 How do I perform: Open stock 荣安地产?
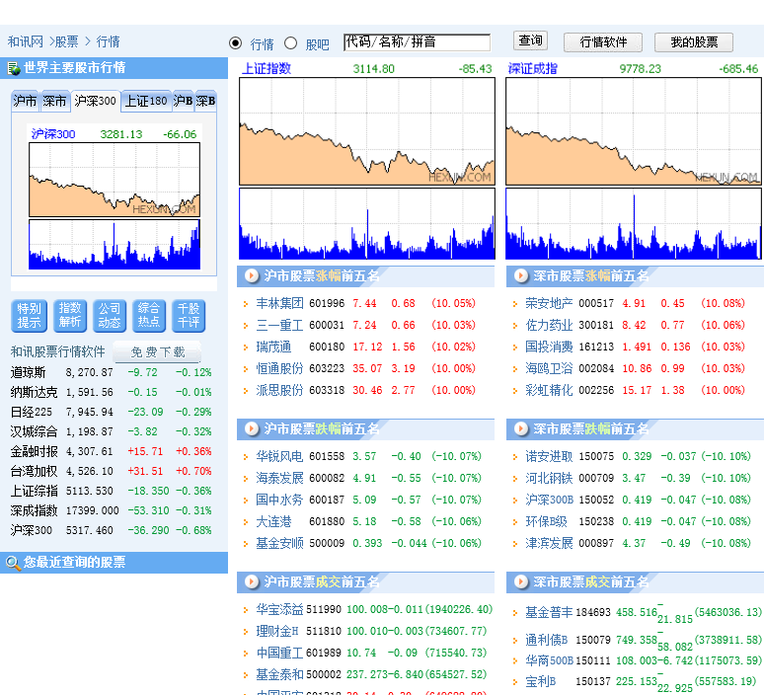pos(549,303)
